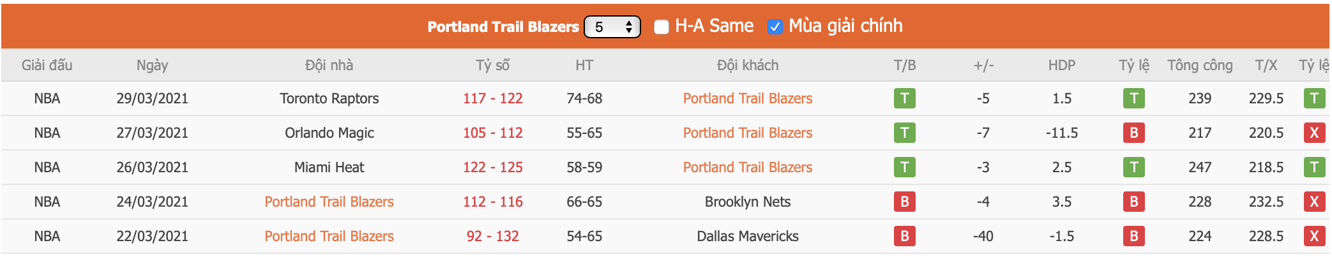
Task: Click green T over/under badge in Miami Heat row
Action: (1313, 167)
